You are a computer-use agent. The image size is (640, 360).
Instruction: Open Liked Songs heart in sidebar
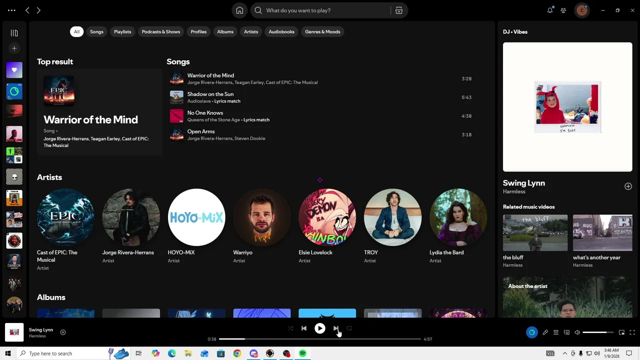[x=14, y=70]
